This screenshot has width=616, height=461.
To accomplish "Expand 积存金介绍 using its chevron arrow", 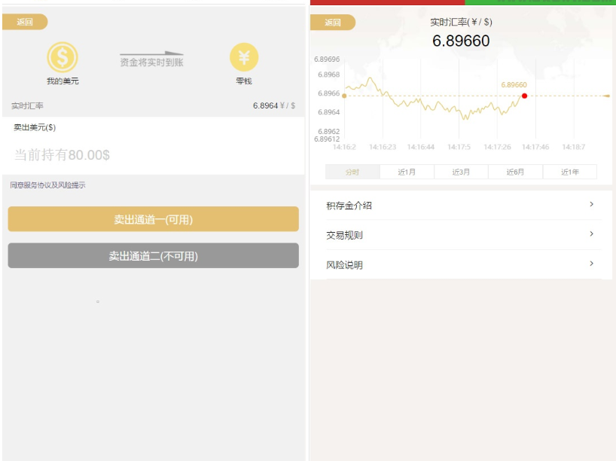I will point(591,204).
